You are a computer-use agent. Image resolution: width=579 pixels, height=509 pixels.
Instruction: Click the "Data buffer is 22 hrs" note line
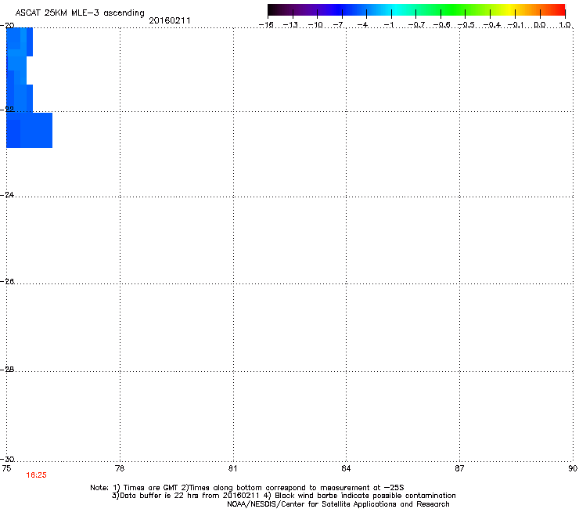(283, 496)
